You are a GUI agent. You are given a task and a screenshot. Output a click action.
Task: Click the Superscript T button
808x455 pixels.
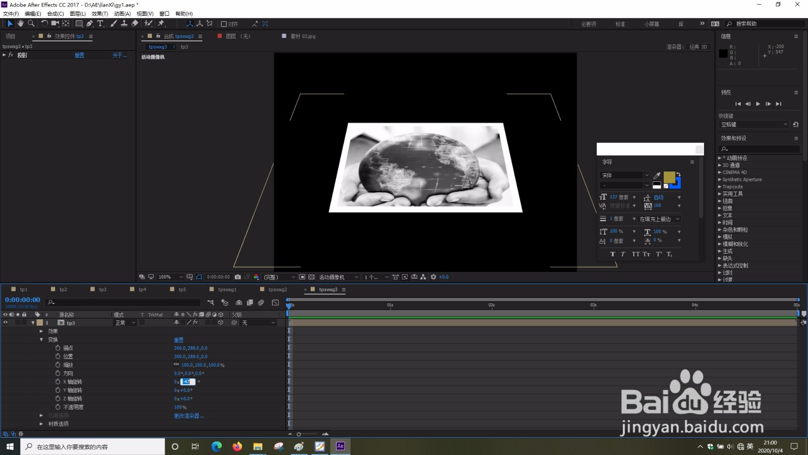[x=659, y=254]
